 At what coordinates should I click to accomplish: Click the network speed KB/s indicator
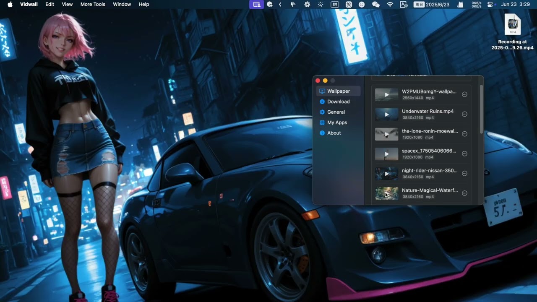(477, 4)
